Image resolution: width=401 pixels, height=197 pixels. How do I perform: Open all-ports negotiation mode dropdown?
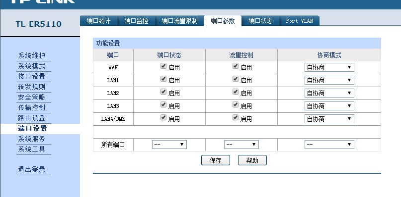329,145
